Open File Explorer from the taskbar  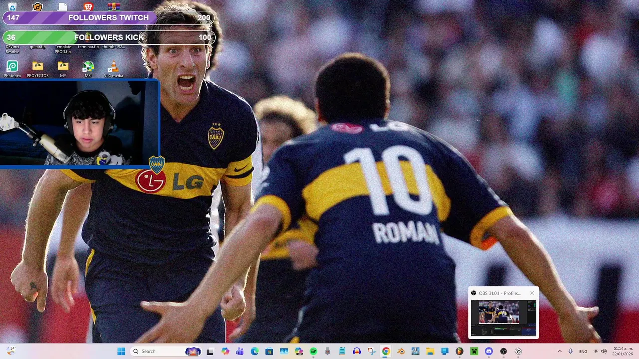click(x=430, y=351)
